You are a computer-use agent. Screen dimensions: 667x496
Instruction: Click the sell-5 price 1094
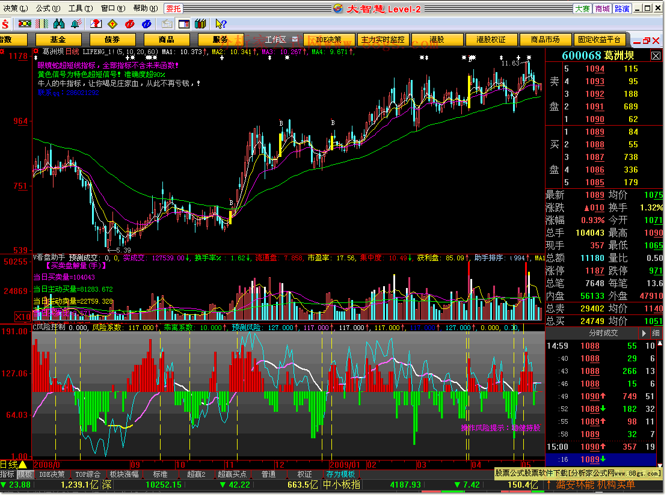[x=594, y=69]
